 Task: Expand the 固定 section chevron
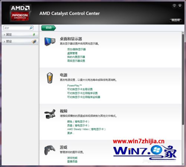4,35
